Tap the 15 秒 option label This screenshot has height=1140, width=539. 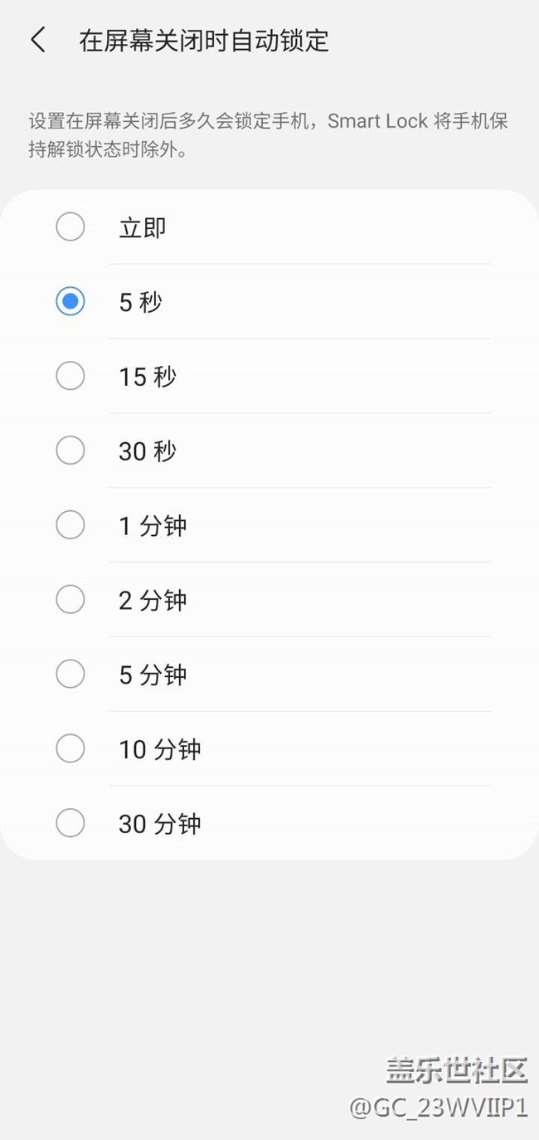148,377
